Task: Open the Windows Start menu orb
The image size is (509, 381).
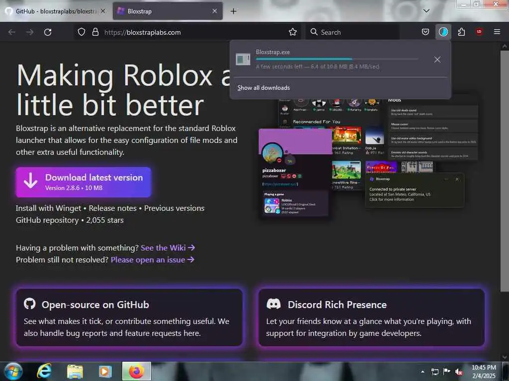Action: click(x=13, y=371)
